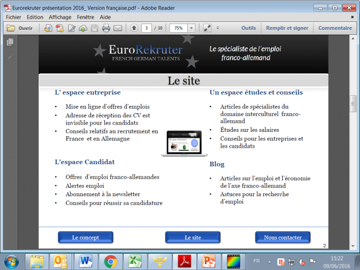
Task: Open the Fichier menu
Action: pyautogui.click(x=14, y=17)
